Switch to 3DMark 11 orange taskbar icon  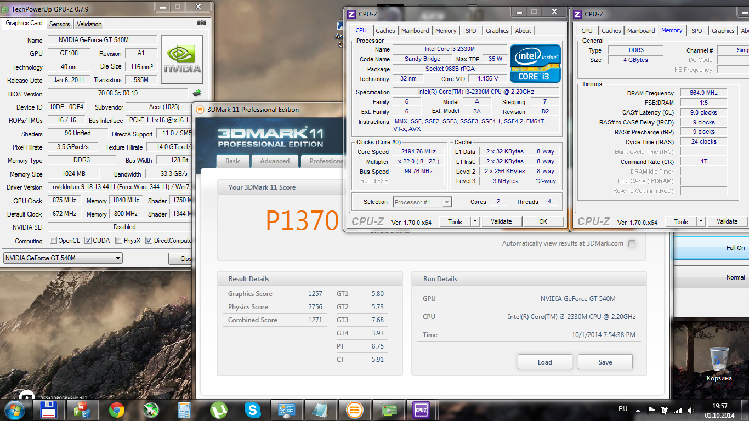(x=355, y=410)
